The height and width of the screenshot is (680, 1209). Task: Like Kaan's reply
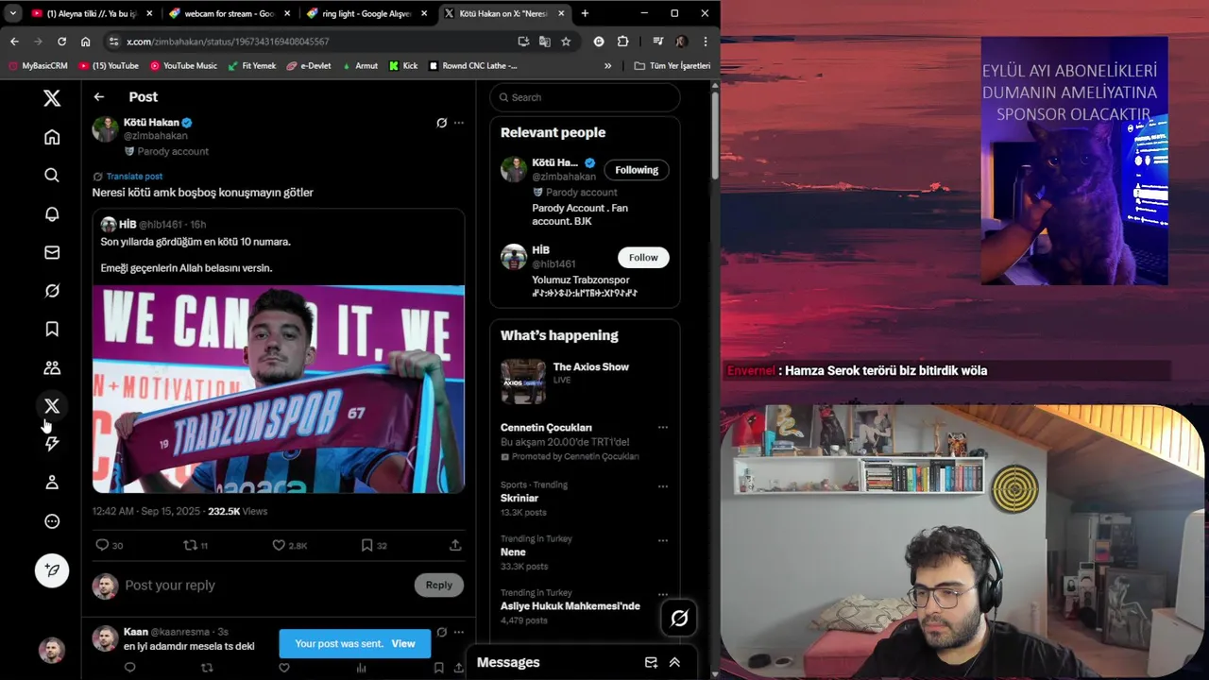pyautogui.click(x=283, y=668)
